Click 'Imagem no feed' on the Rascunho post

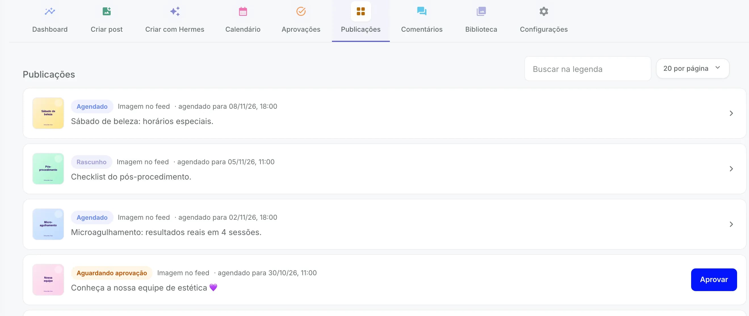tap(142, 162)
